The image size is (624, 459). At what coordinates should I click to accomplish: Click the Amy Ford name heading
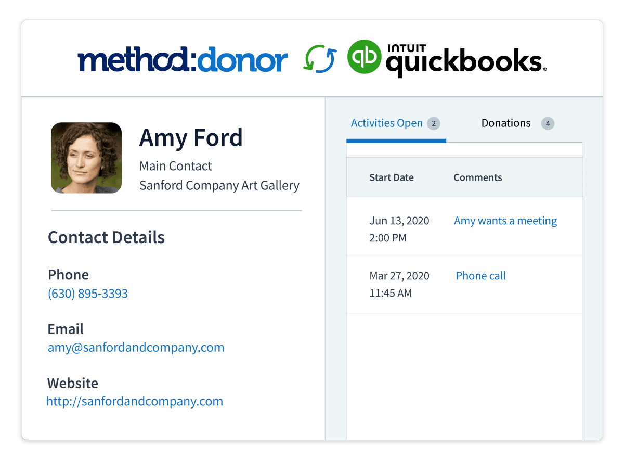coord(191,138)
